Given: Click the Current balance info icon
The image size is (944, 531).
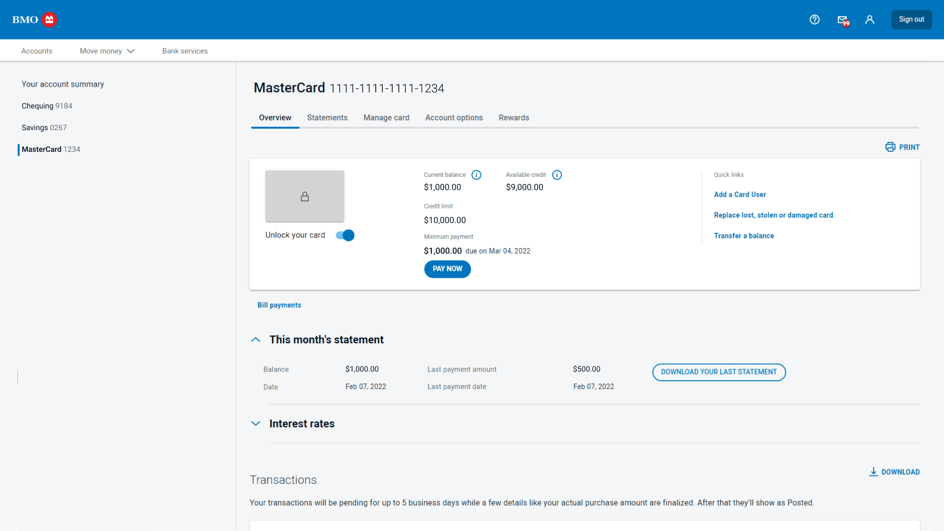Looking at the screenshot, I should 476,175.
